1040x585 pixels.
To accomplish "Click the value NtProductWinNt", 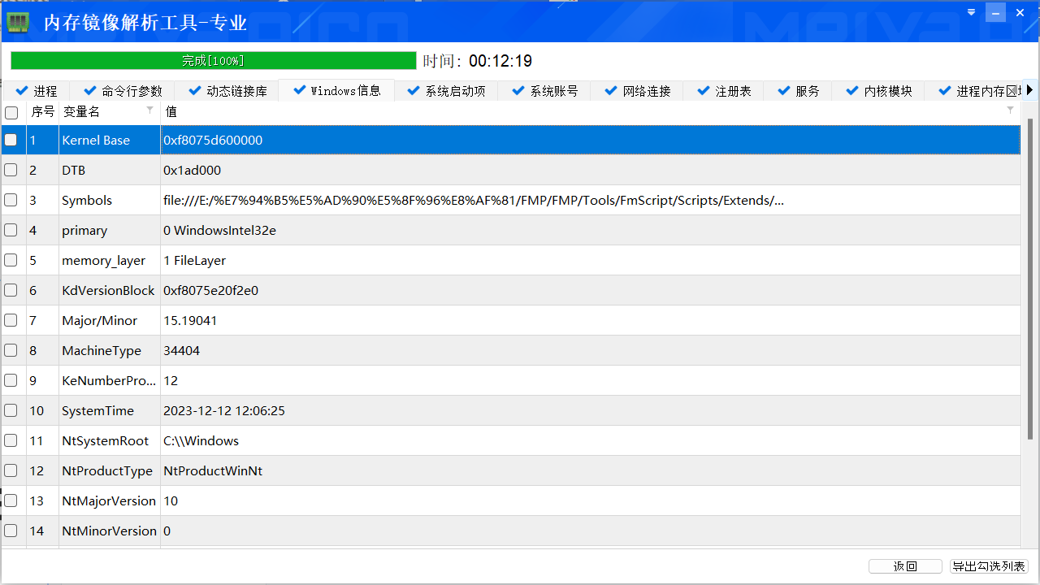I will tap(213, 470).
